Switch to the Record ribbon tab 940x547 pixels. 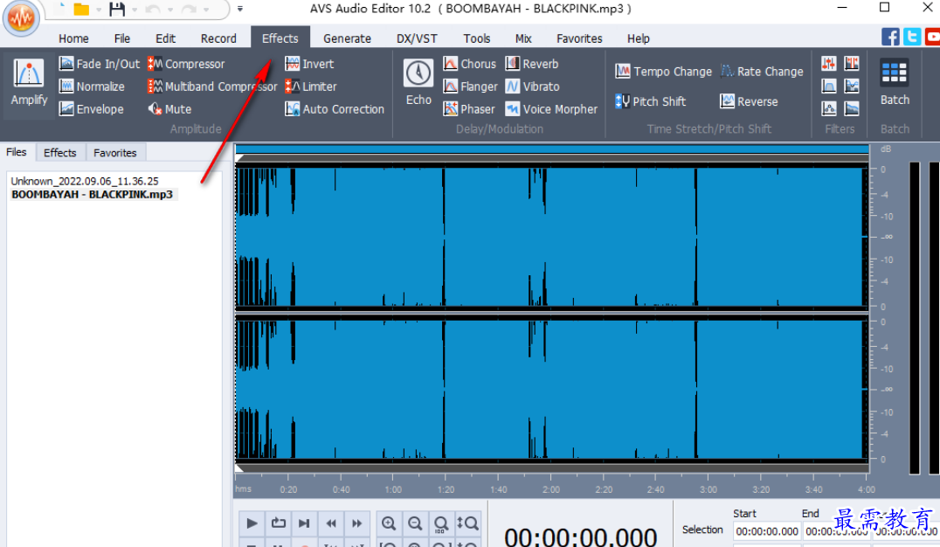tap(218, 38)
